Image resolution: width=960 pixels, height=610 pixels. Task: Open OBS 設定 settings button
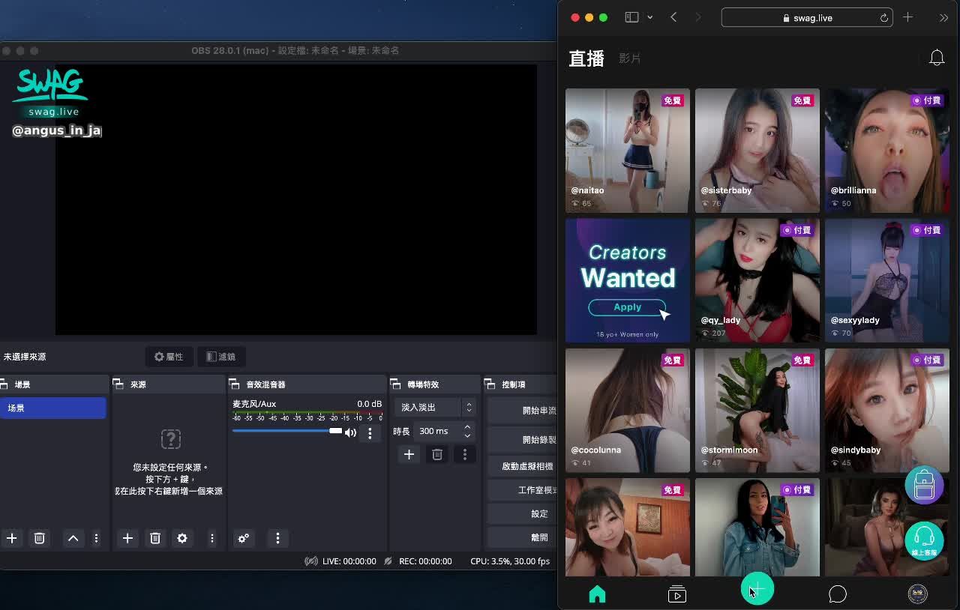pyautogui.click(x=522, y=513)
